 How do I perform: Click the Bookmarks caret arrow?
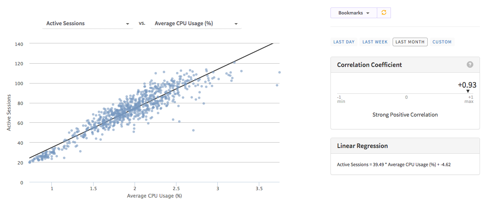point(367,13)
